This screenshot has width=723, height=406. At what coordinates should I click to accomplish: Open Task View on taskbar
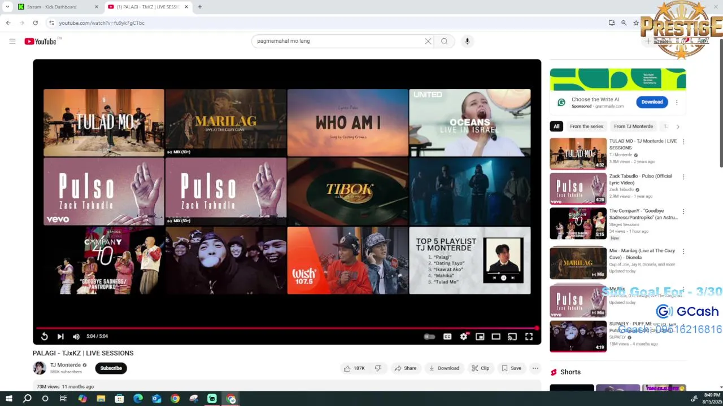pyautogui.click(x=63, y=399)
